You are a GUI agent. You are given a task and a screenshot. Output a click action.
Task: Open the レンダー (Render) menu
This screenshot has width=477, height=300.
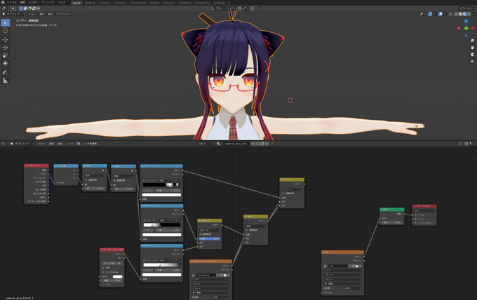(x=34, y=2)
